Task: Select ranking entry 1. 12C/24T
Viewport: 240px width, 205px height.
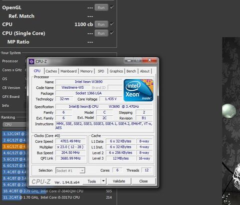Action: tap(14, 134)
